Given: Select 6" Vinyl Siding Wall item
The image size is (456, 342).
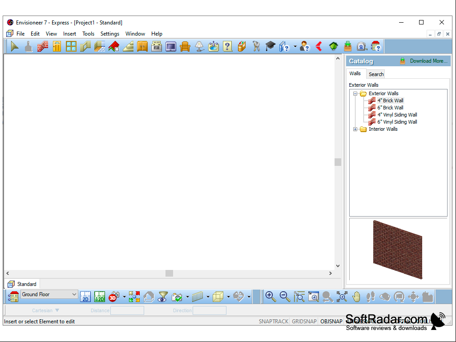Looking at the screenshot, I should click(397, 122).
